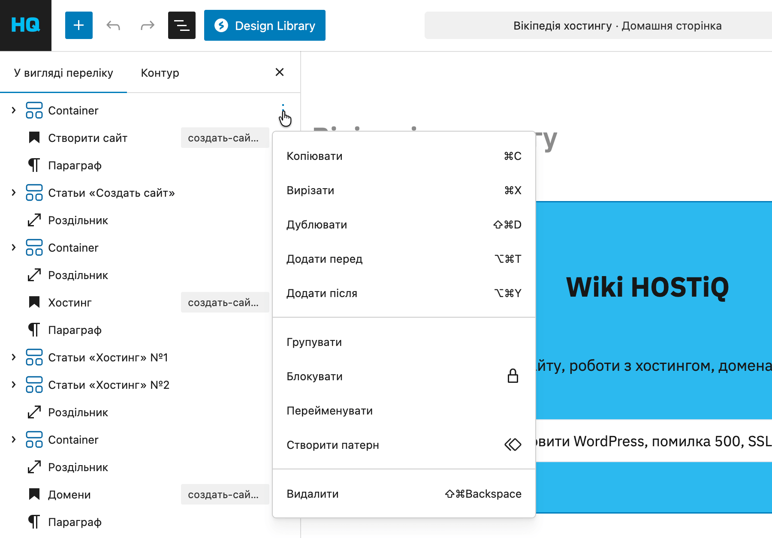Click the paragraph icon under Домени
Image resolution: width=772 pixels, height=538 pixels.
[34, 522]
